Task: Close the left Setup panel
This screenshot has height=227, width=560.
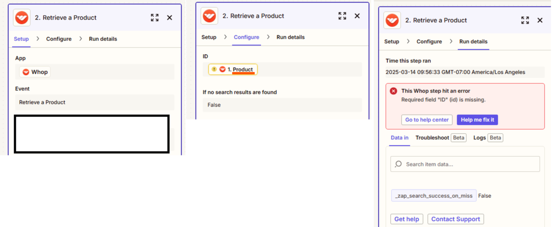Action: (x=170, y=17)
